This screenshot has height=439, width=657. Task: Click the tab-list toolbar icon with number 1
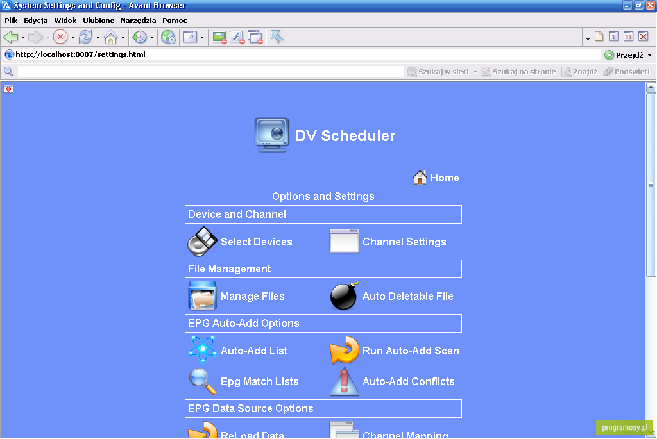(x=614, y=37)
